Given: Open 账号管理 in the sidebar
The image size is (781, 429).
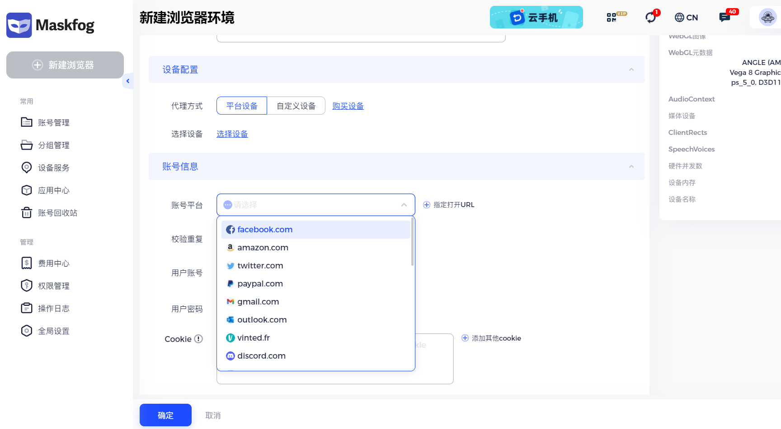Looking at the screenshot, I should tap(53, 123).
